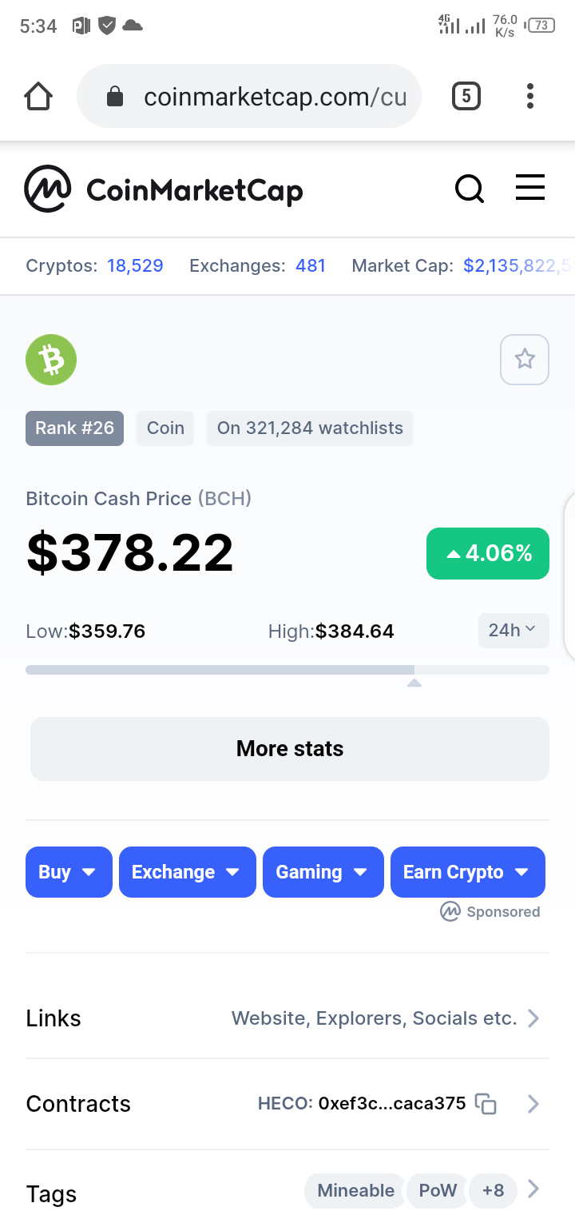The width and height of the screenshot is (575, 1215).
Task: Expand the Exchange dropdown
Action: click(187, 872)
